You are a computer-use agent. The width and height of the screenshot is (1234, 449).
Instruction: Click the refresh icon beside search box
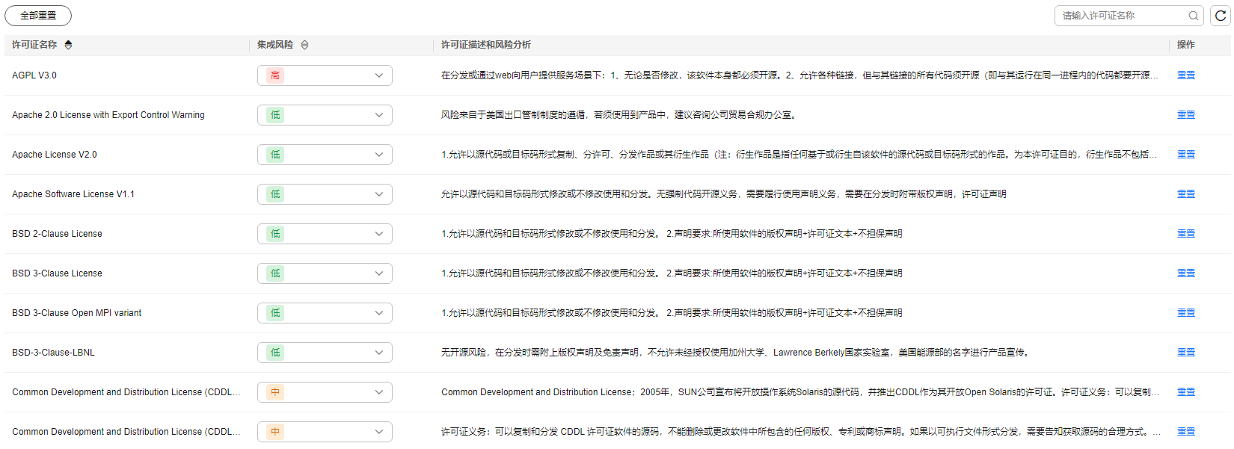click(1221, 16)
